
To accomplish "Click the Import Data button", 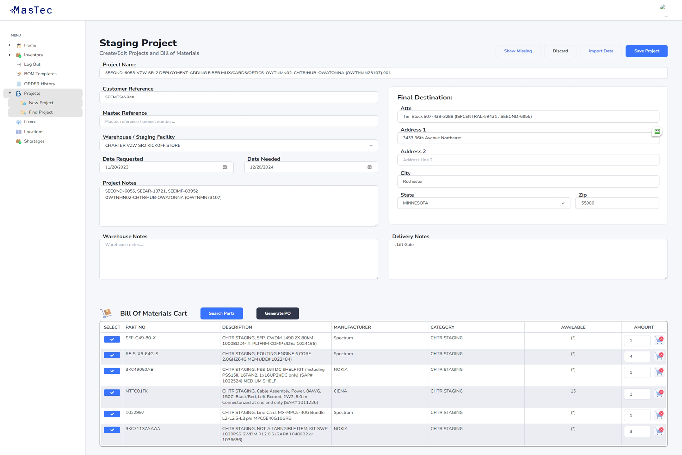I will point(601,51).
